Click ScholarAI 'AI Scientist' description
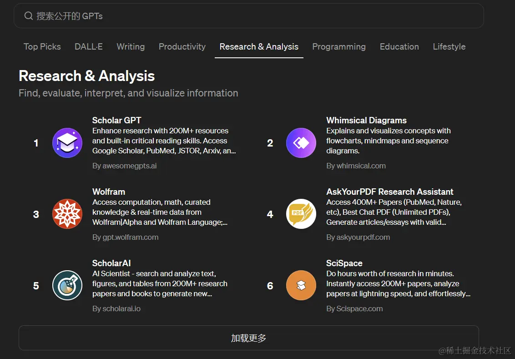This screenshot has width=515, height=359. tap(160, 283)
